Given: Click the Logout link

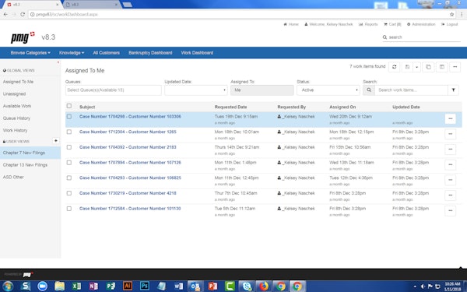Looking at the screenshot, I should 450,24.
